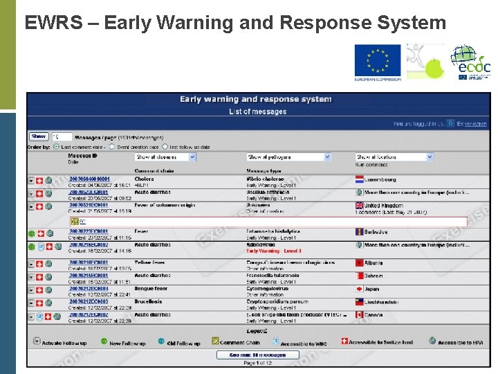The height and width of the screenshot is (374, 498).
Task: Open Activate Follow up arrow in the Bahrain row
Action: pos(31,277)
